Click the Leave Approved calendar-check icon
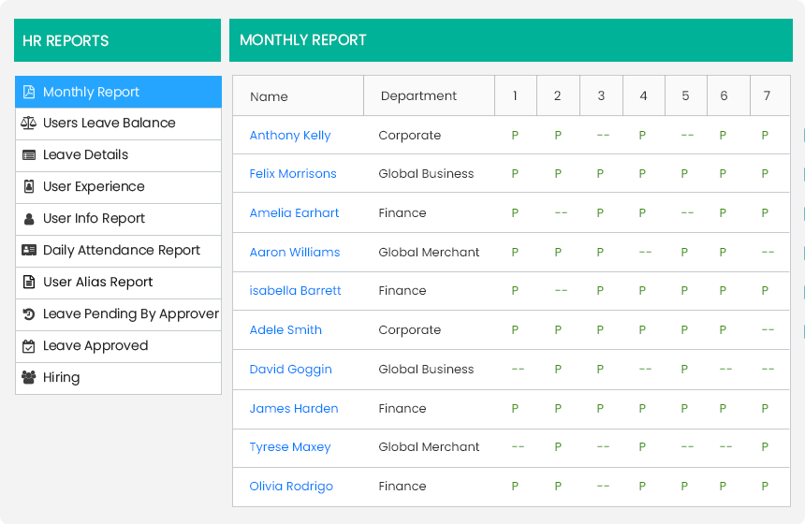Viewport: 805px width, 524px height. click(x=29, y=346)
